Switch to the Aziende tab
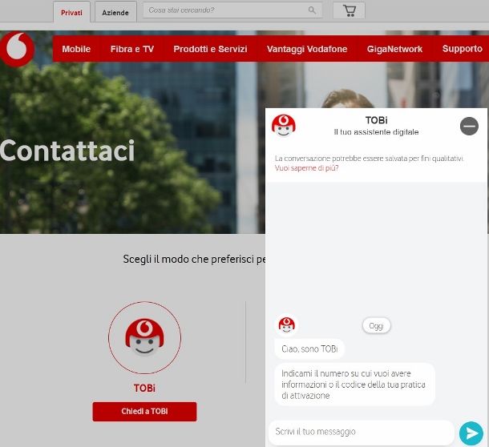Viewport: 489px width, 447px height. click(x=115, y=13)
